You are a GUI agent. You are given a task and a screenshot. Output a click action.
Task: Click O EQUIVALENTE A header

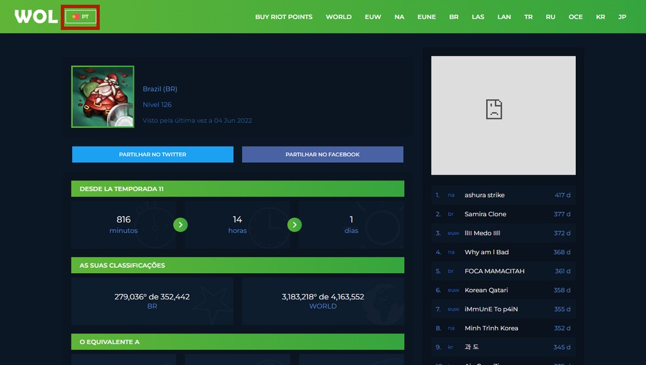click(x=238, y=342)
